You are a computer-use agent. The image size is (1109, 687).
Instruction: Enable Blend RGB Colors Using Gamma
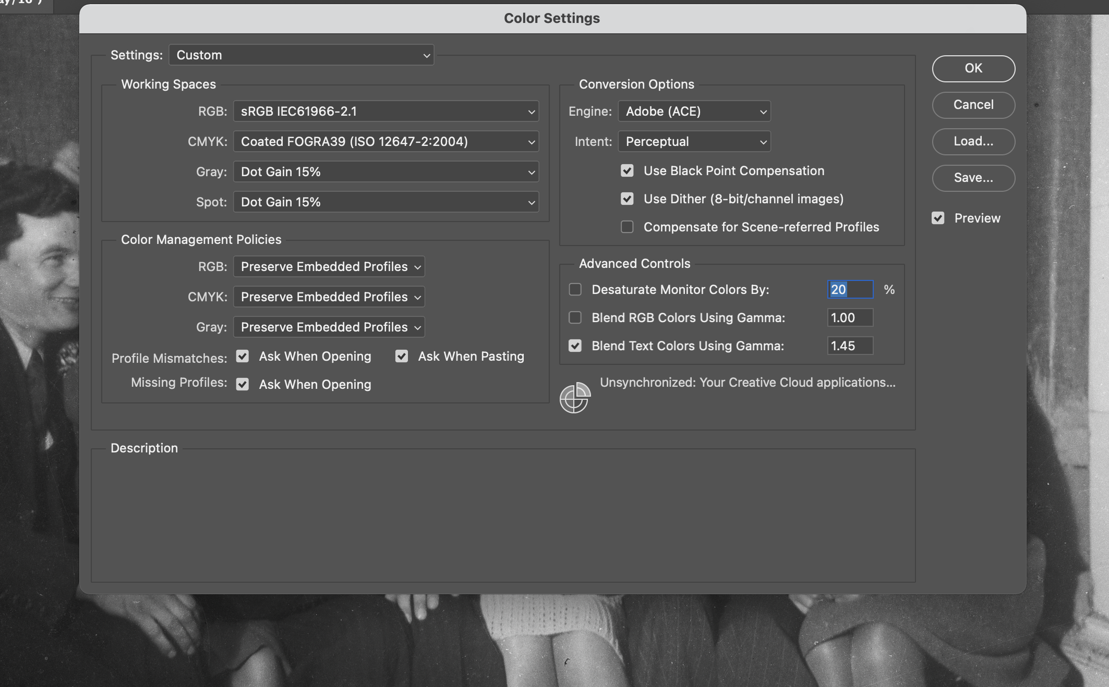coord(575,318)
